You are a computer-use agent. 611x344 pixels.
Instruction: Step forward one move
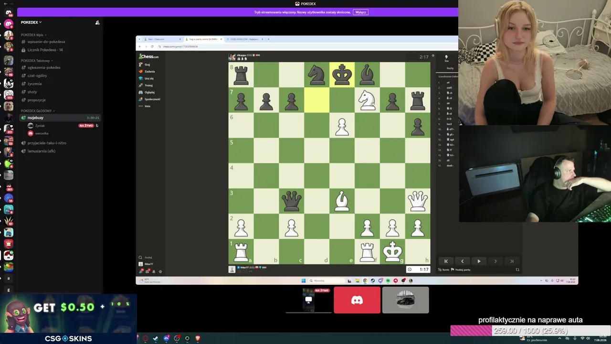pos(495,261)
